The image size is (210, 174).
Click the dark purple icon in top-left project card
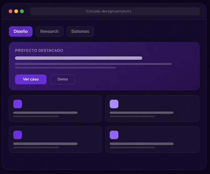[x=18, y=104]
